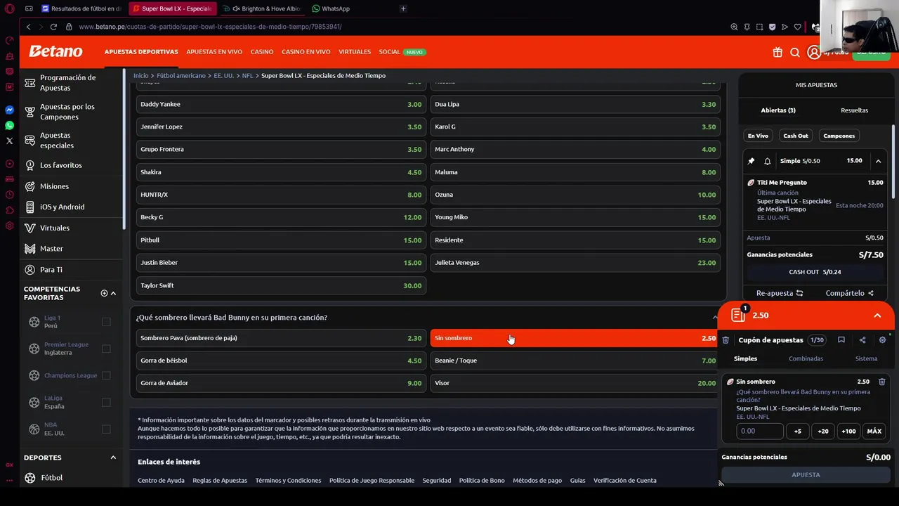Switch to the WhatsApp browser tab

pyautogui.click(x=331, y=8)
